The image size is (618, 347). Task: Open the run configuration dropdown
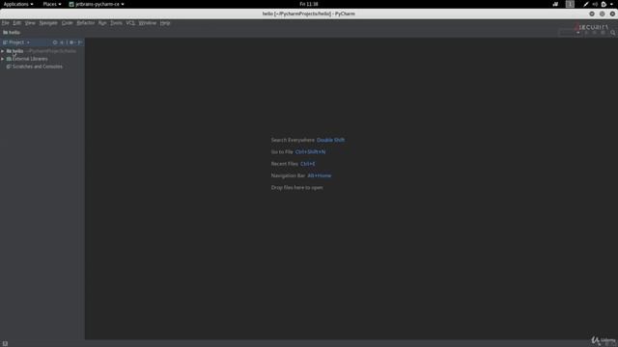pos(570,33)
